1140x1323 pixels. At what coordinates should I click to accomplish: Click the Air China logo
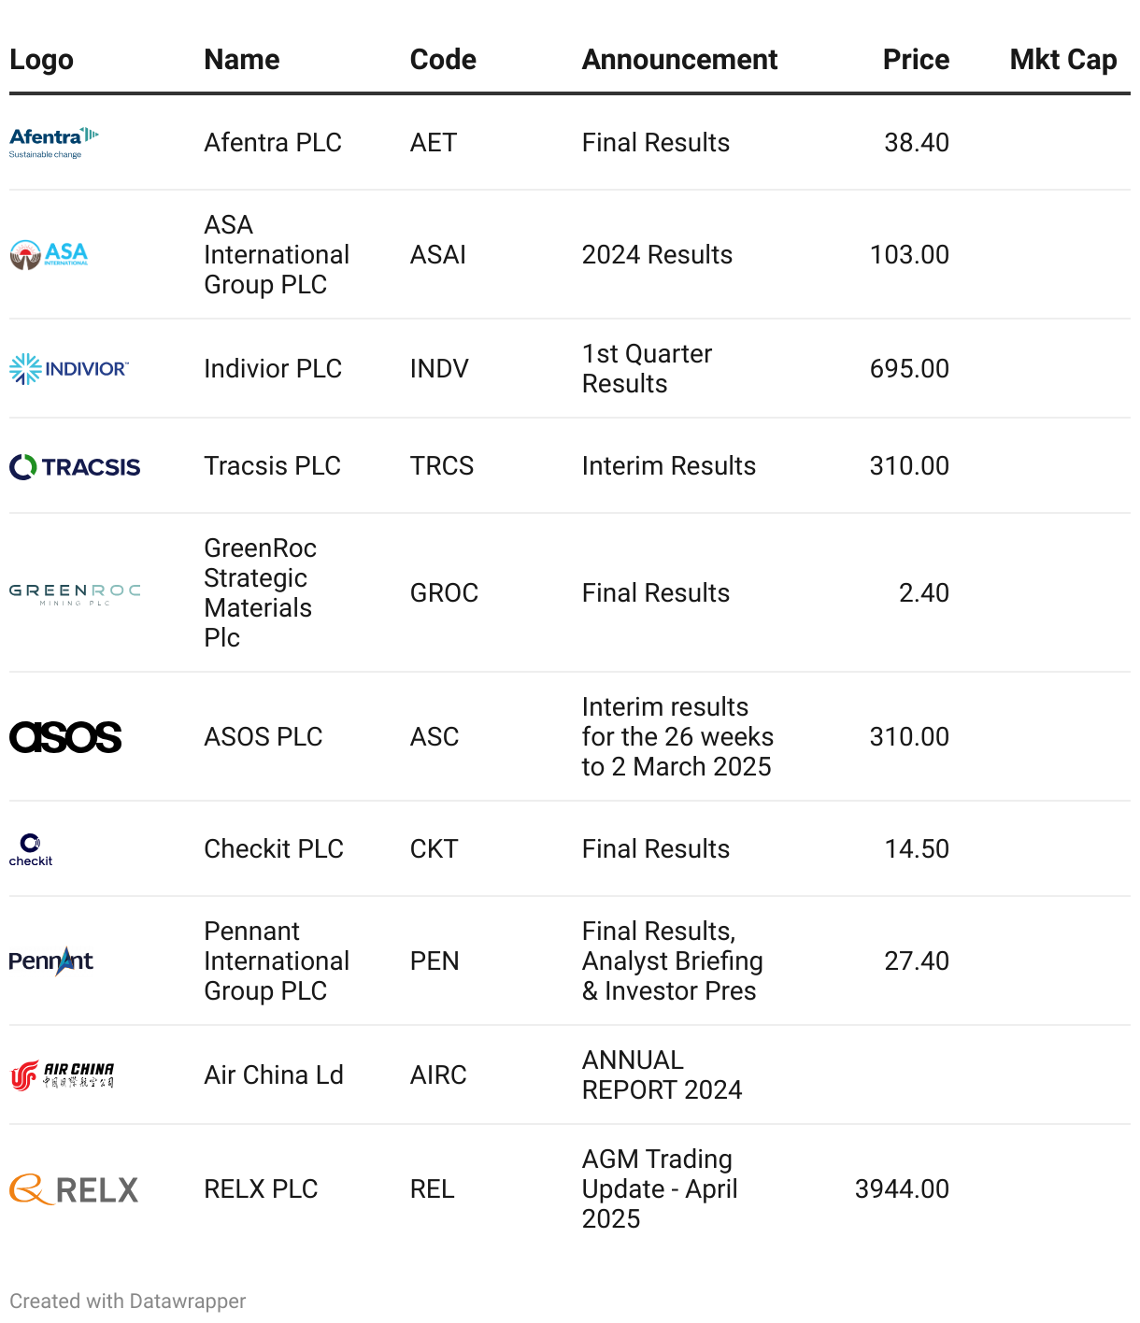coord(62,1075)
